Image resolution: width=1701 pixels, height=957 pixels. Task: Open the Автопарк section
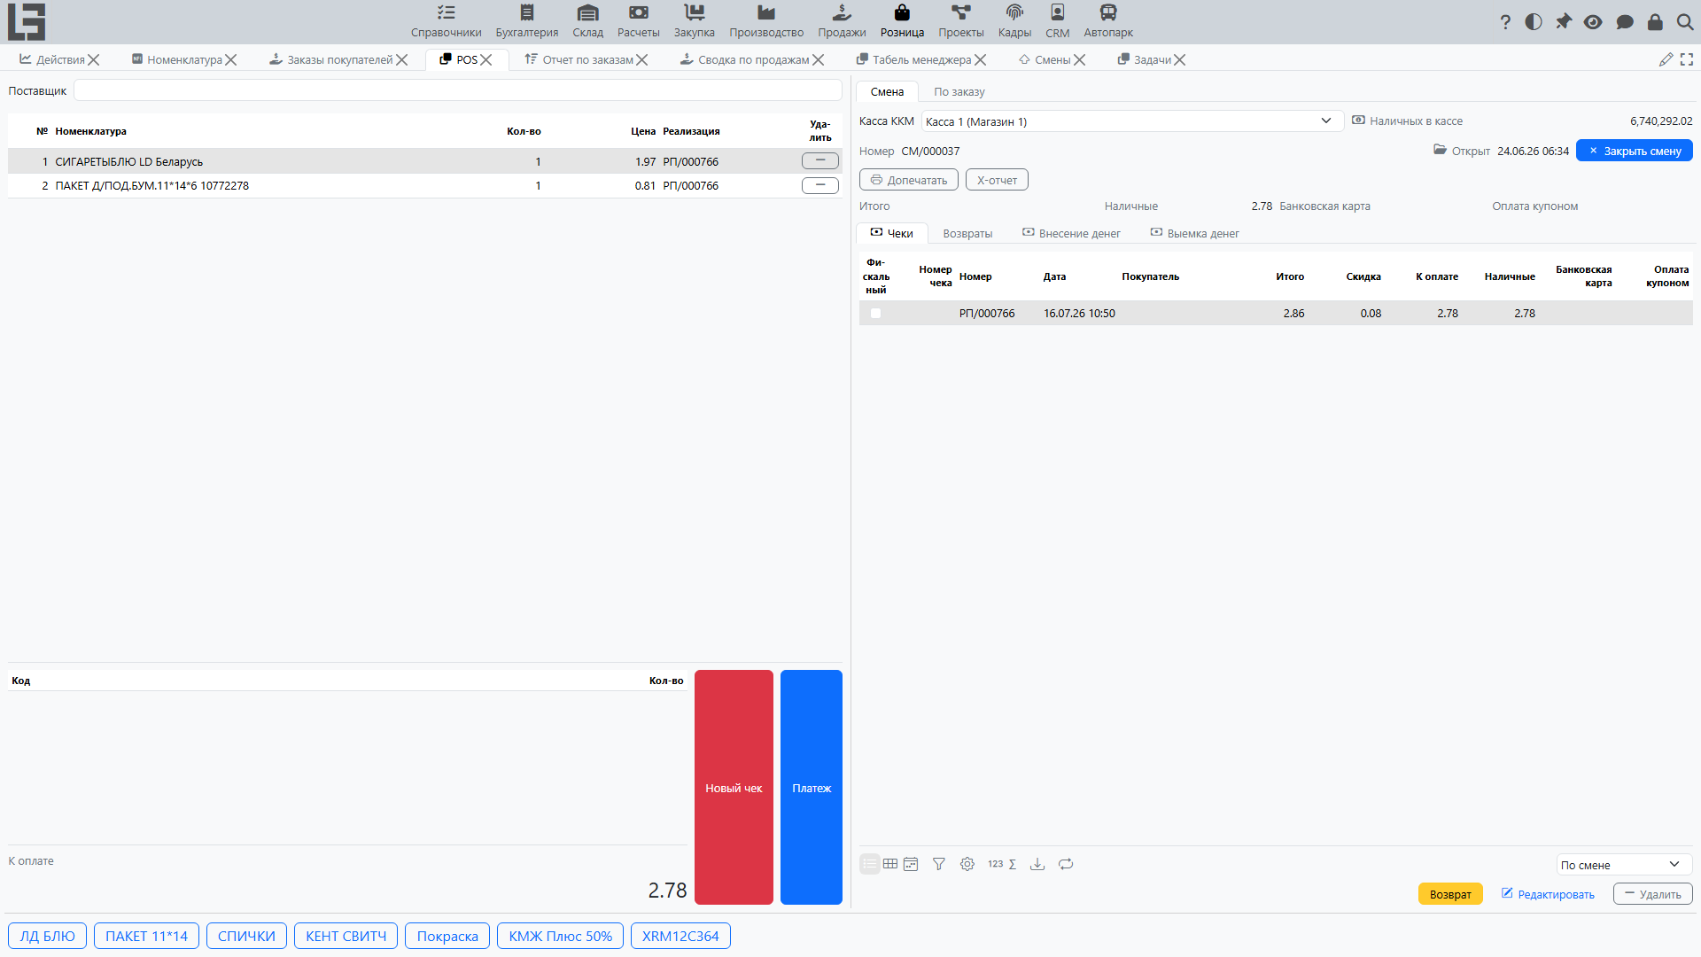click(1107, 21)
